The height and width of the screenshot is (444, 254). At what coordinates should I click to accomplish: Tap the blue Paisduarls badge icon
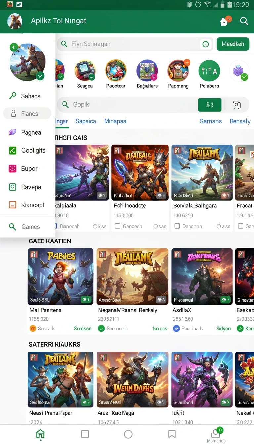click(x=176, y=329)
